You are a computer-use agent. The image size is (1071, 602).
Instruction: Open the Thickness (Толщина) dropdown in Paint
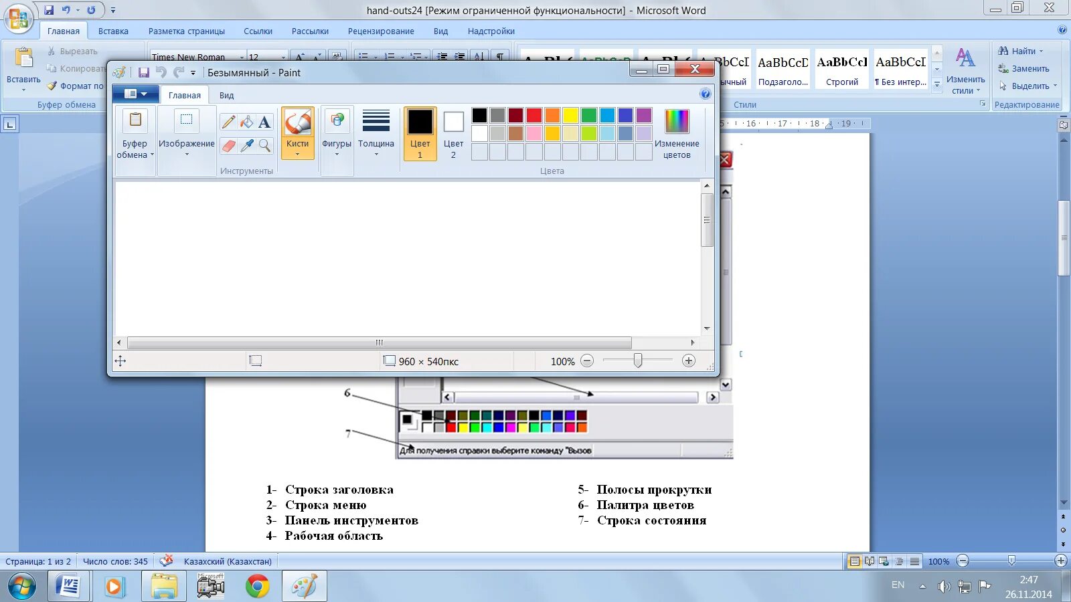pos(376,134)
